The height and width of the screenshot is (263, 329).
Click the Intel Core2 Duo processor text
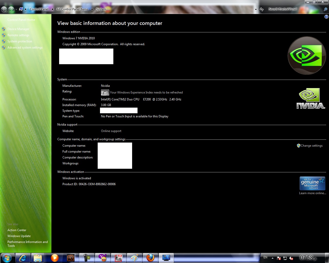[x=141, y=99]
